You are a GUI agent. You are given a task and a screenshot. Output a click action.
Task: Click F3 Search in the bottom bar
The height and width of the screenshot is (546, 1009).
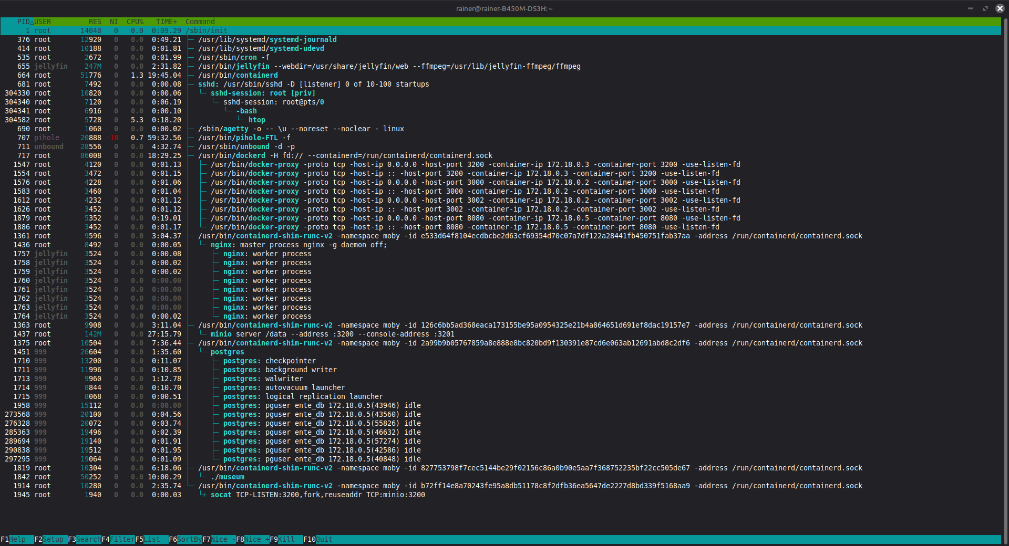pos(88,539)
